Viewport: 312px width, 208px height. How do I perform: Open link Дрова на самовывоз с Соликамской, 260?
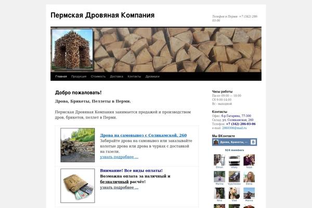pos(144,135)
